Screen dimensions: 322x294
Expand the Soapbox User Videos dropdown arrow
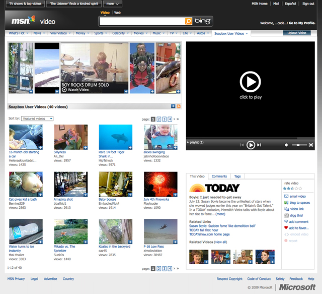(x=247, y=34)
